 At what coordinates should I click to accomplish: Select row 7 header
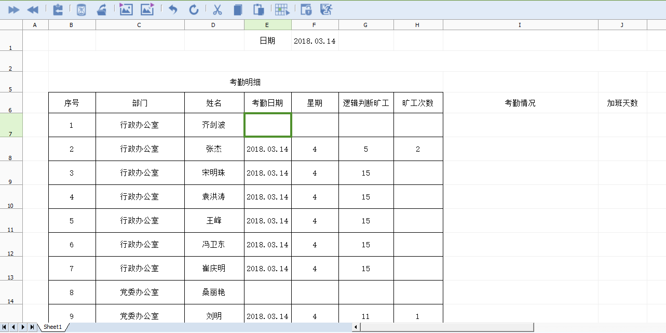11,125
